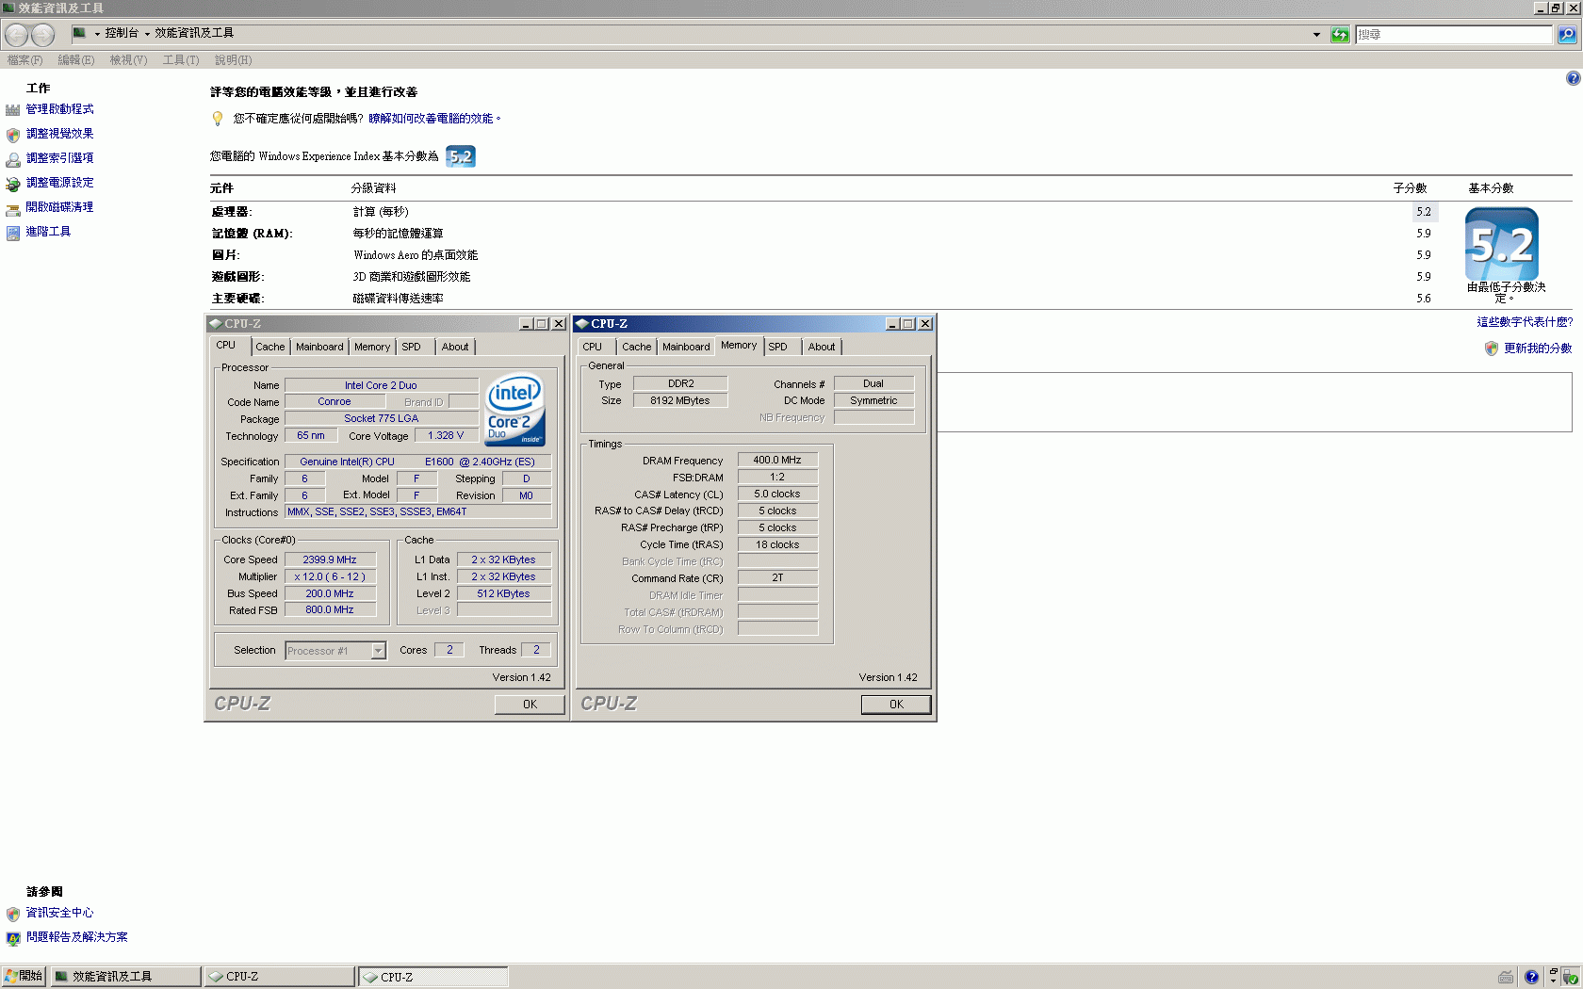This screenshot has height=989, width=1583.
Task: Switch to Cache tab in left CPU-Z
Action: tap(270, 348)
